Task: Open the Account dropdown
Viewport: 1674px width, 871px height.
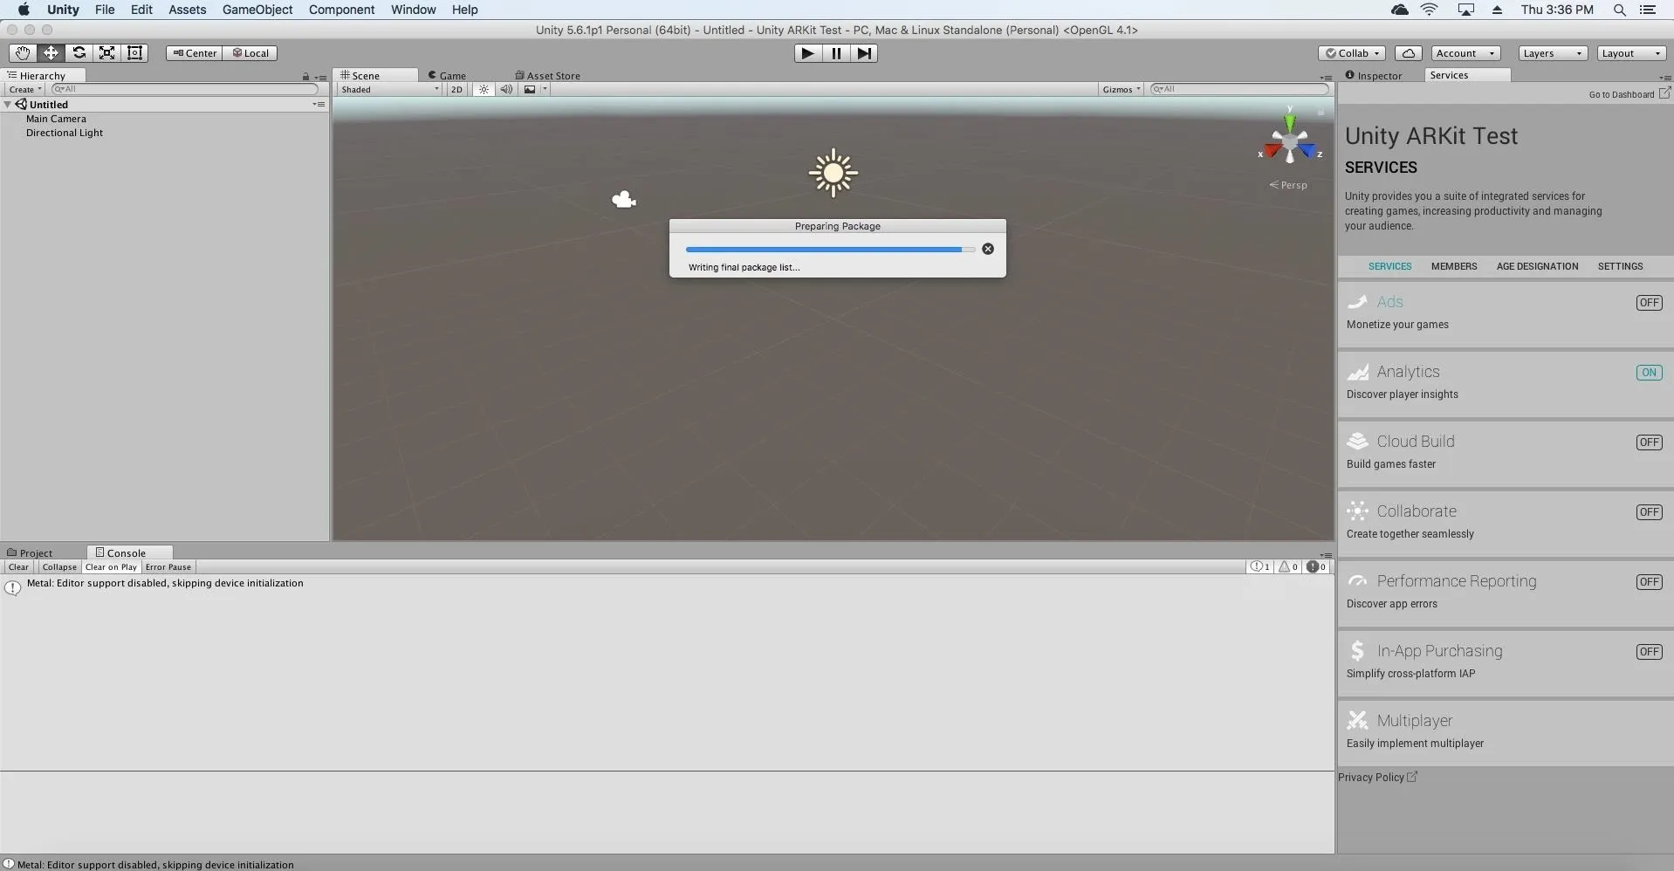Action: (1465, 53)
